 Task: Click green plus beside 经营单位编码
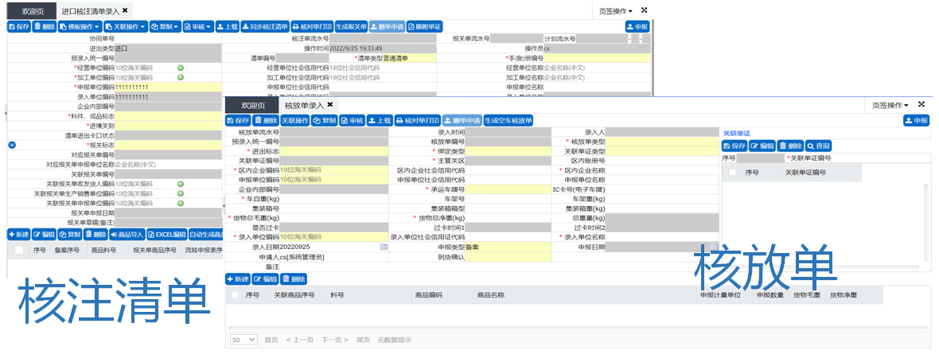(x=181, y=68)
